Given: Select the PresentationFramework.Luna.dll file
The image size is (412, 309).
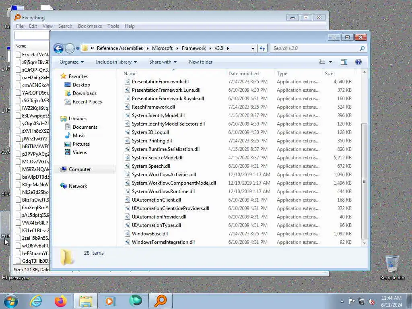Looking at the screenshot, I should 166,90.
